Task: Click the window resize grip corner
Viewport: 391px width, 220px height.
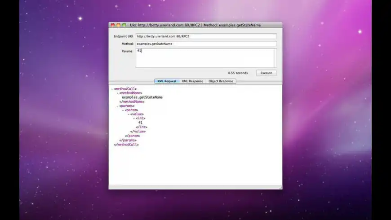Action: pyautogui.click(x=280, y=187)
